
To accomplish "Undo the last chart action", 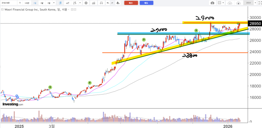I will 108,3.
